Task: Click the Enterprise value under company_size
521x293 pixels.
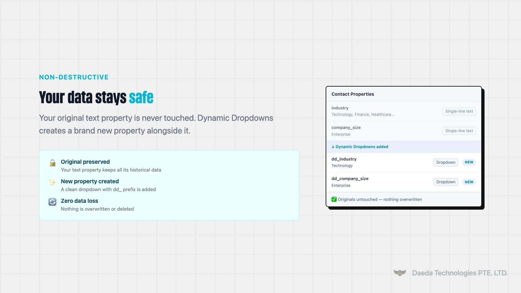Action: click(341, 134)
